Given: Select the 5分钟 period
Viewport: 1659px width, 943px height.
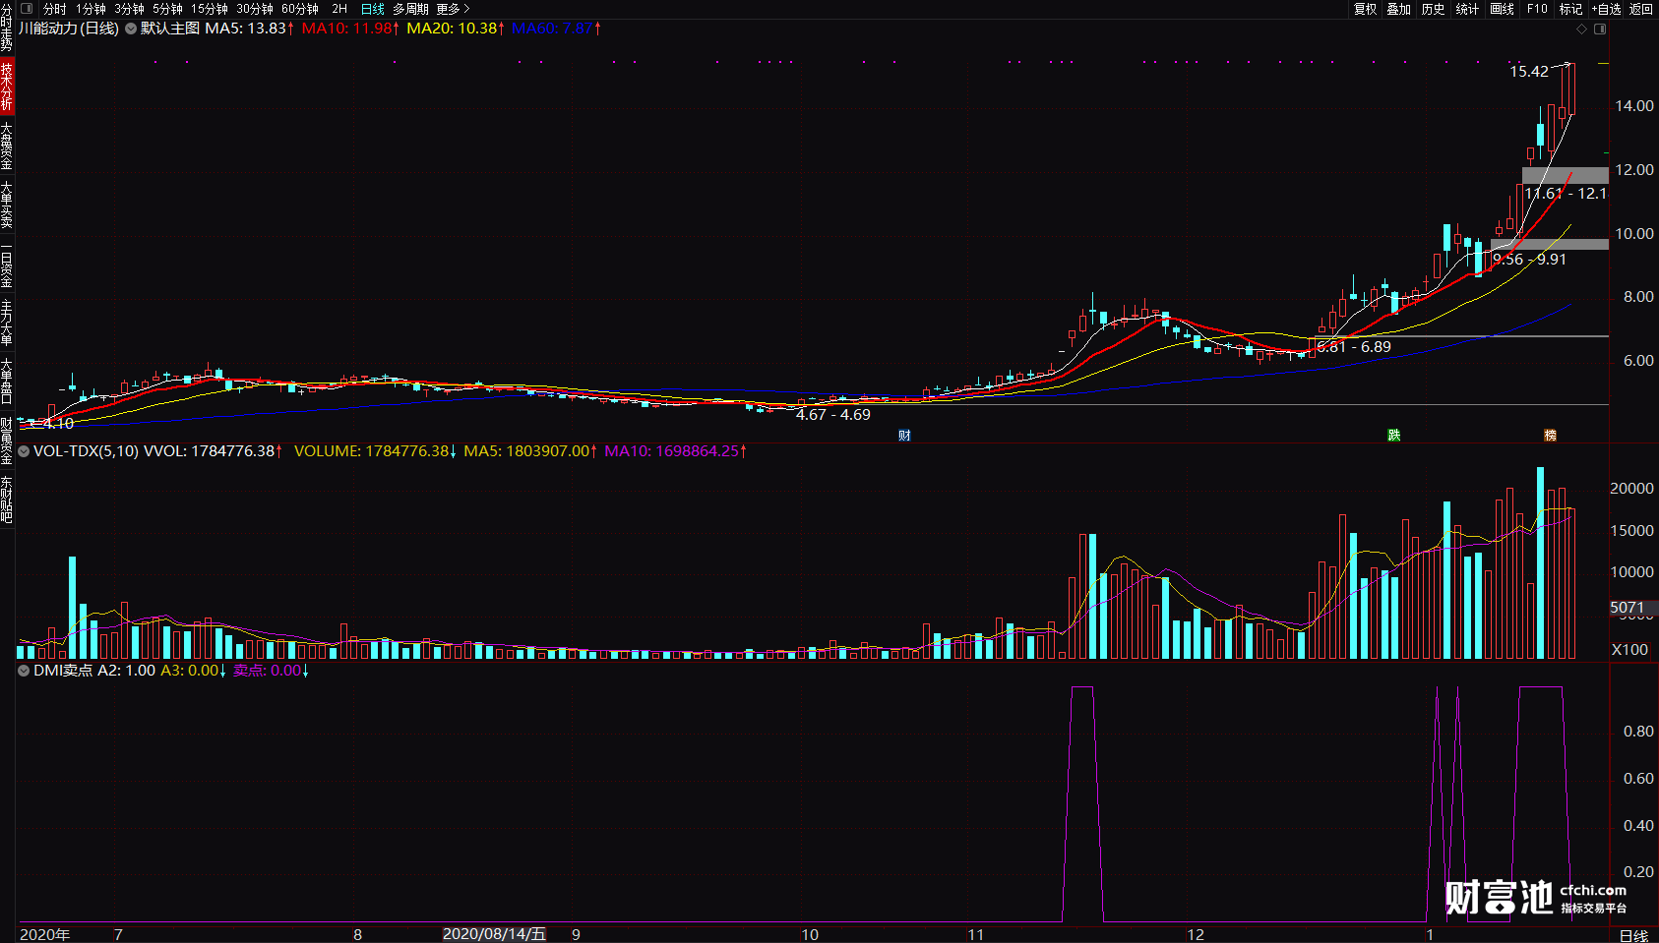Looking at the screenshot, I should (x=167, y=9).
